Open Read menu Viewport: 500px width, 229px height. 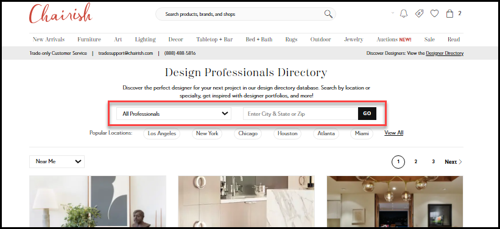(x=454, y=40)
